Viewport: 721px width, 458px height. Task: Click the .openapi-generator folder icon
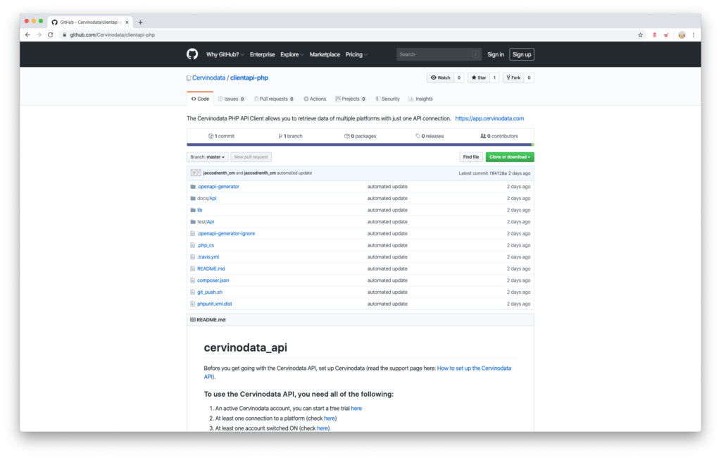[193, 187]
